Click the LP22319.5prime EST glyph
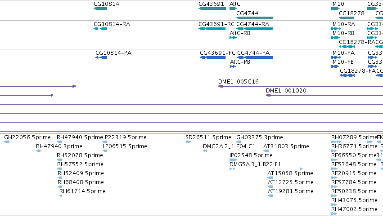Screen dimensions: 383x216 (105, 142)
